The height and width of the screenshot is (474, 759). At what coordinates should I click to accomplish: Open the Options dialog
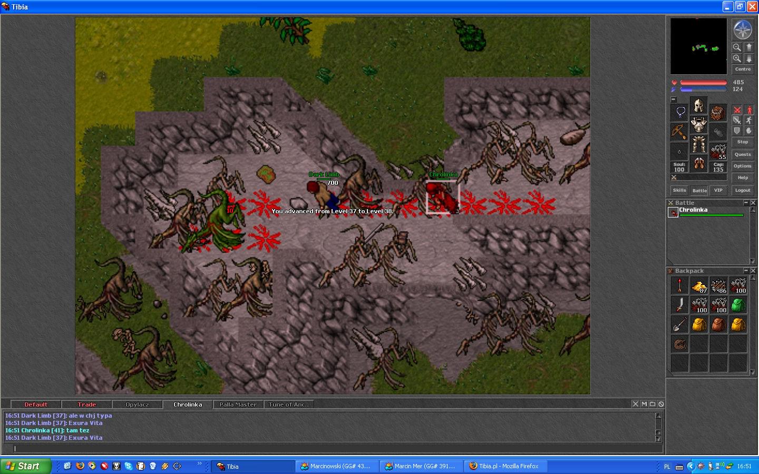743,166
